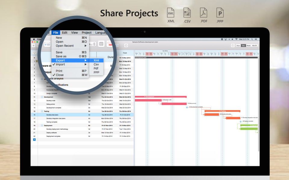This screenshot has width=289, height=180.
Task: Open the Open Recent submenu
Action: (x=64, y=46)
